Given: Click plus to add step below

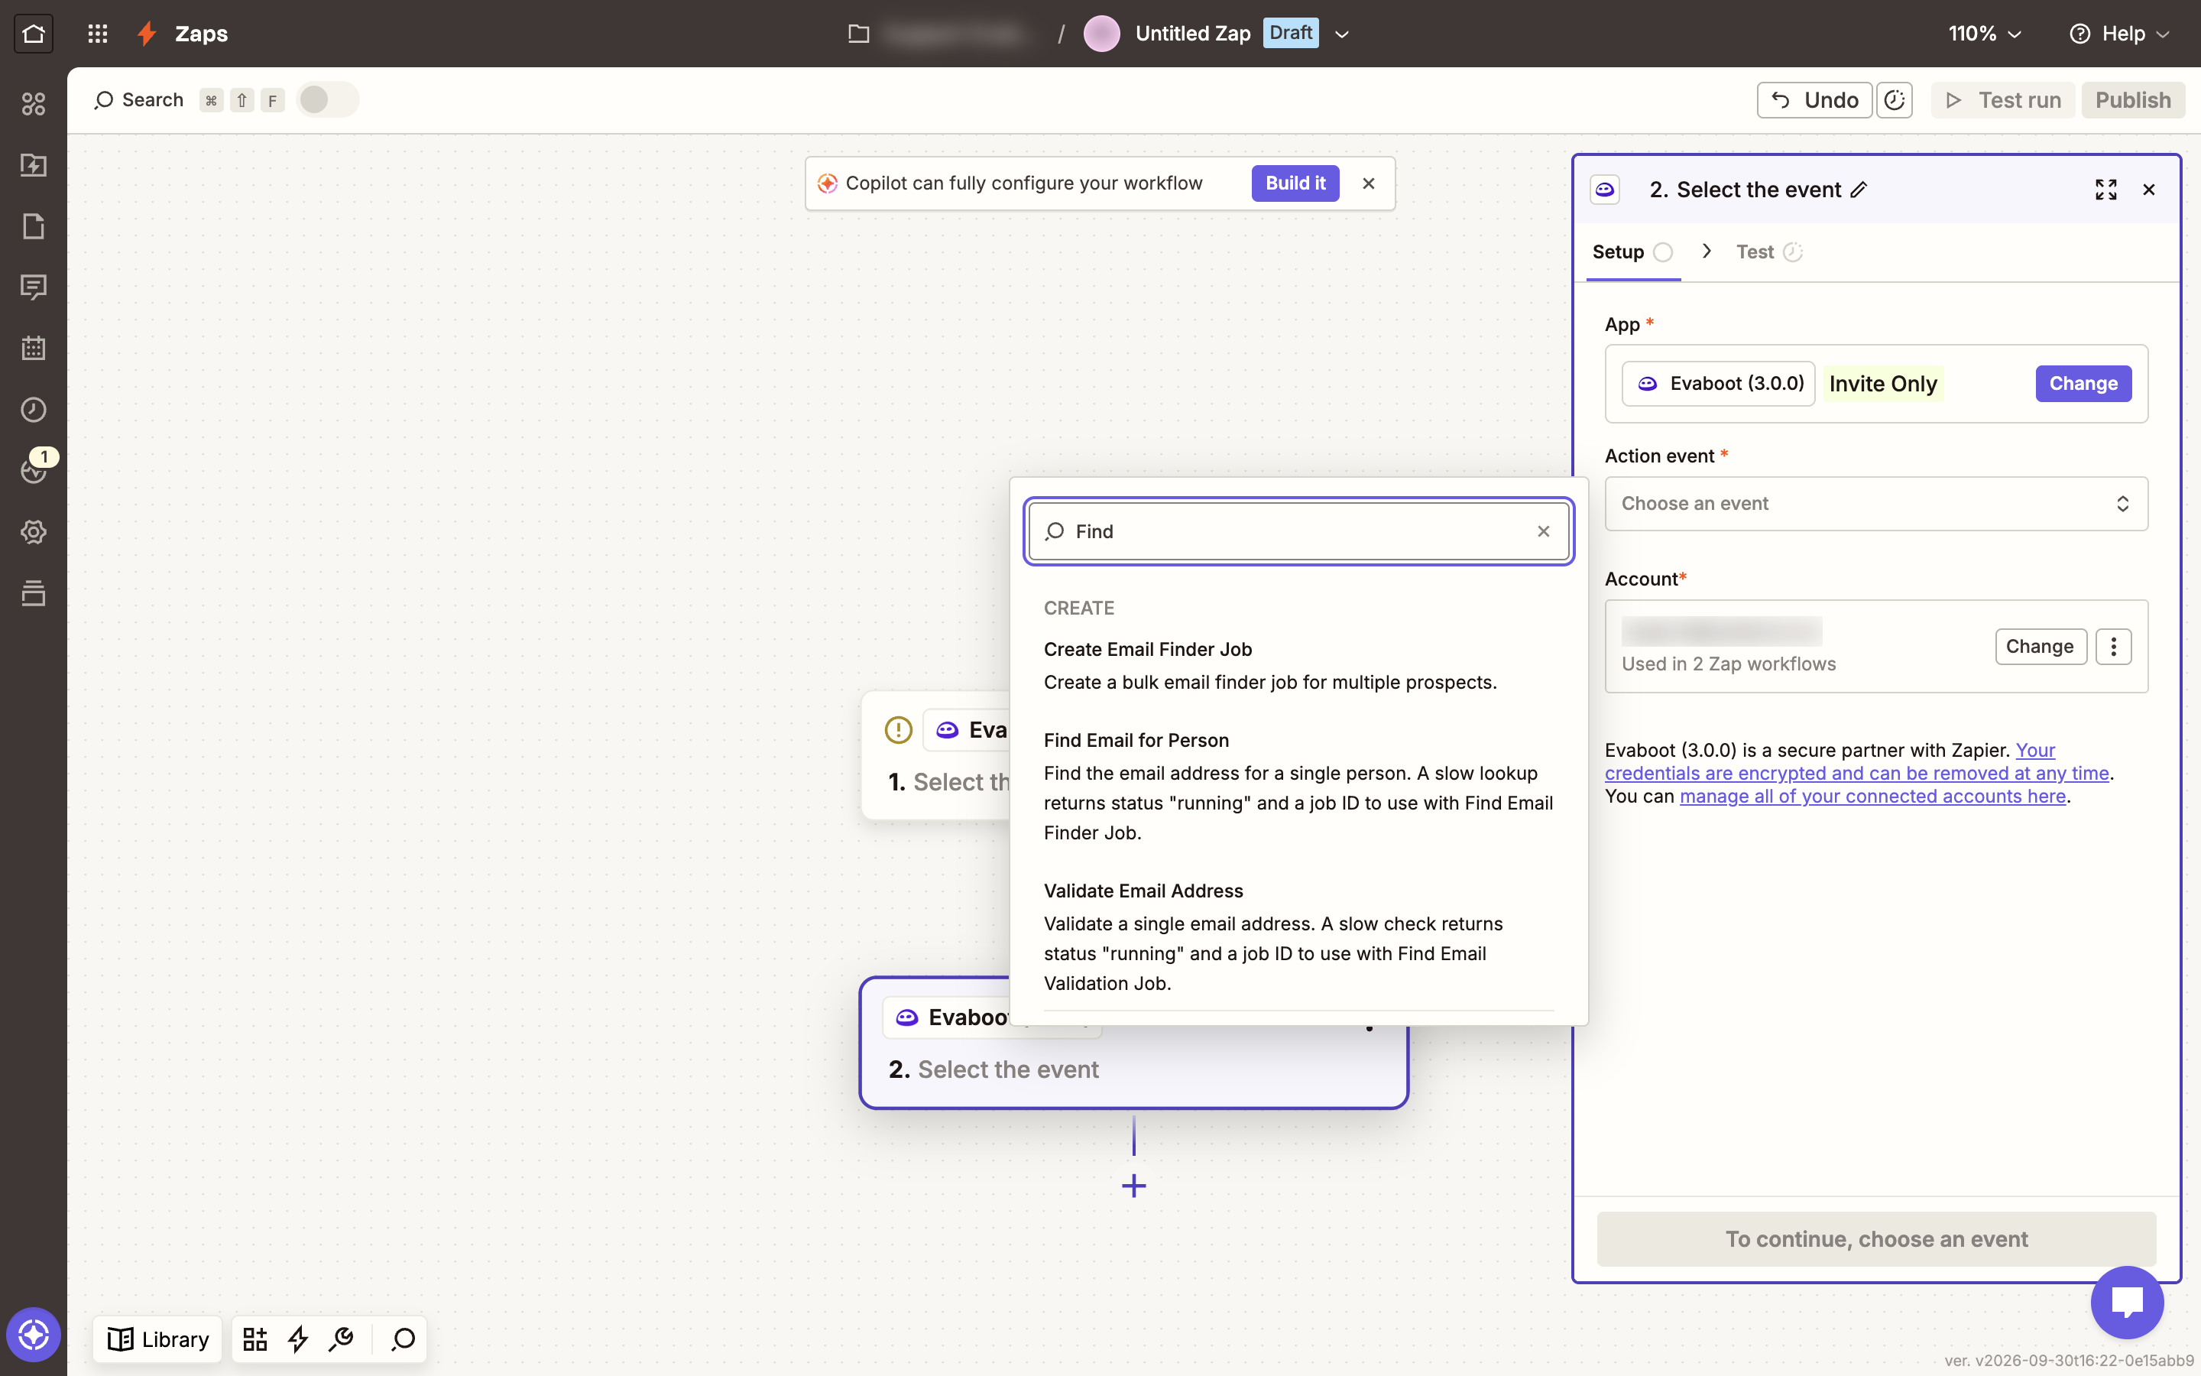Looking at the screenshot, I should coord(1133,1186).
